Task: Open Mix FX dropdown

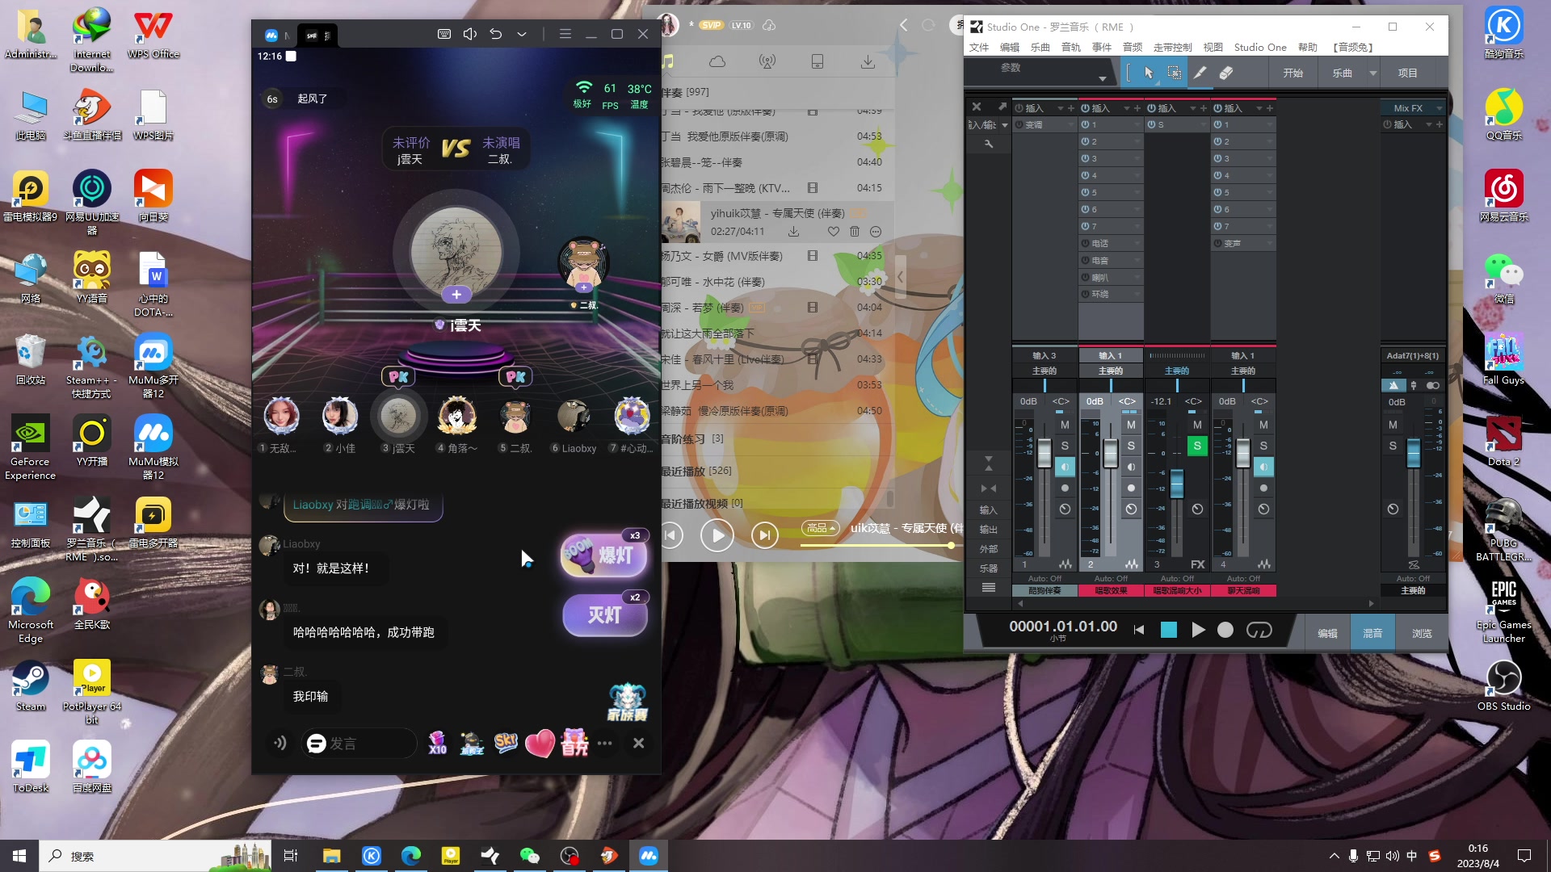Action: click(x=1439, y=108)
